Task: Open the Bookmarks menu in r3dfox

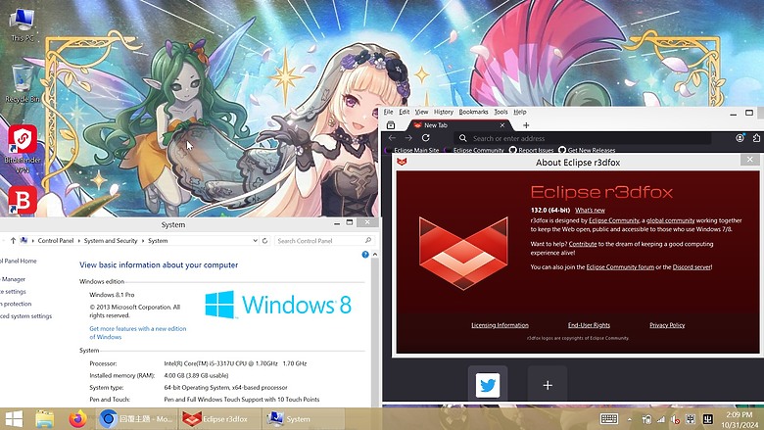Action: (x=473, y=112)
